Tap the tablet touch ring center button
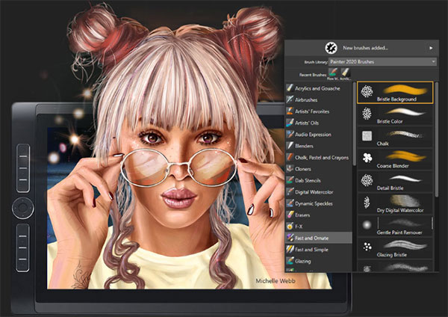 coord(23,208)
